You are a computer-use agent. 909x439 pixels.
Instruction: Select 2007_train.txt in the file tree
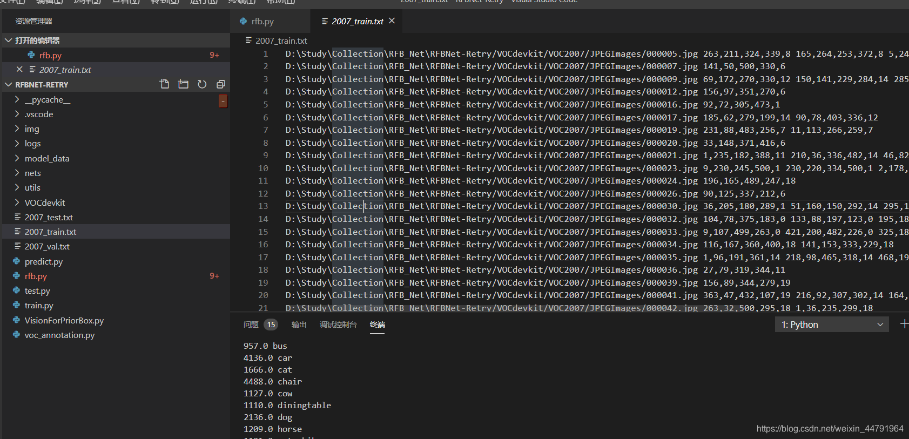(x=116, y=232)
